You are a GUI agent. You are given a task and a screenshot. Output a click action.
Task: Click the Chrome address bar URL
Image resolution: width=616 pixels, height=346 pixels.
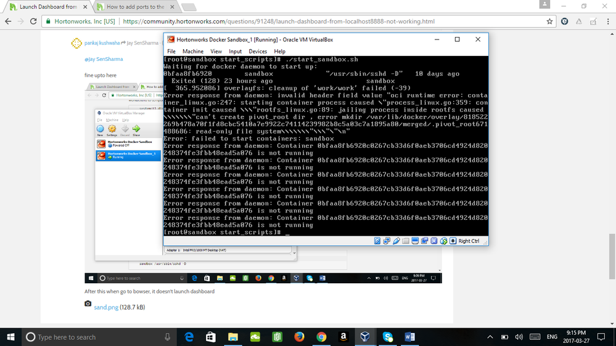click(279, 22)
